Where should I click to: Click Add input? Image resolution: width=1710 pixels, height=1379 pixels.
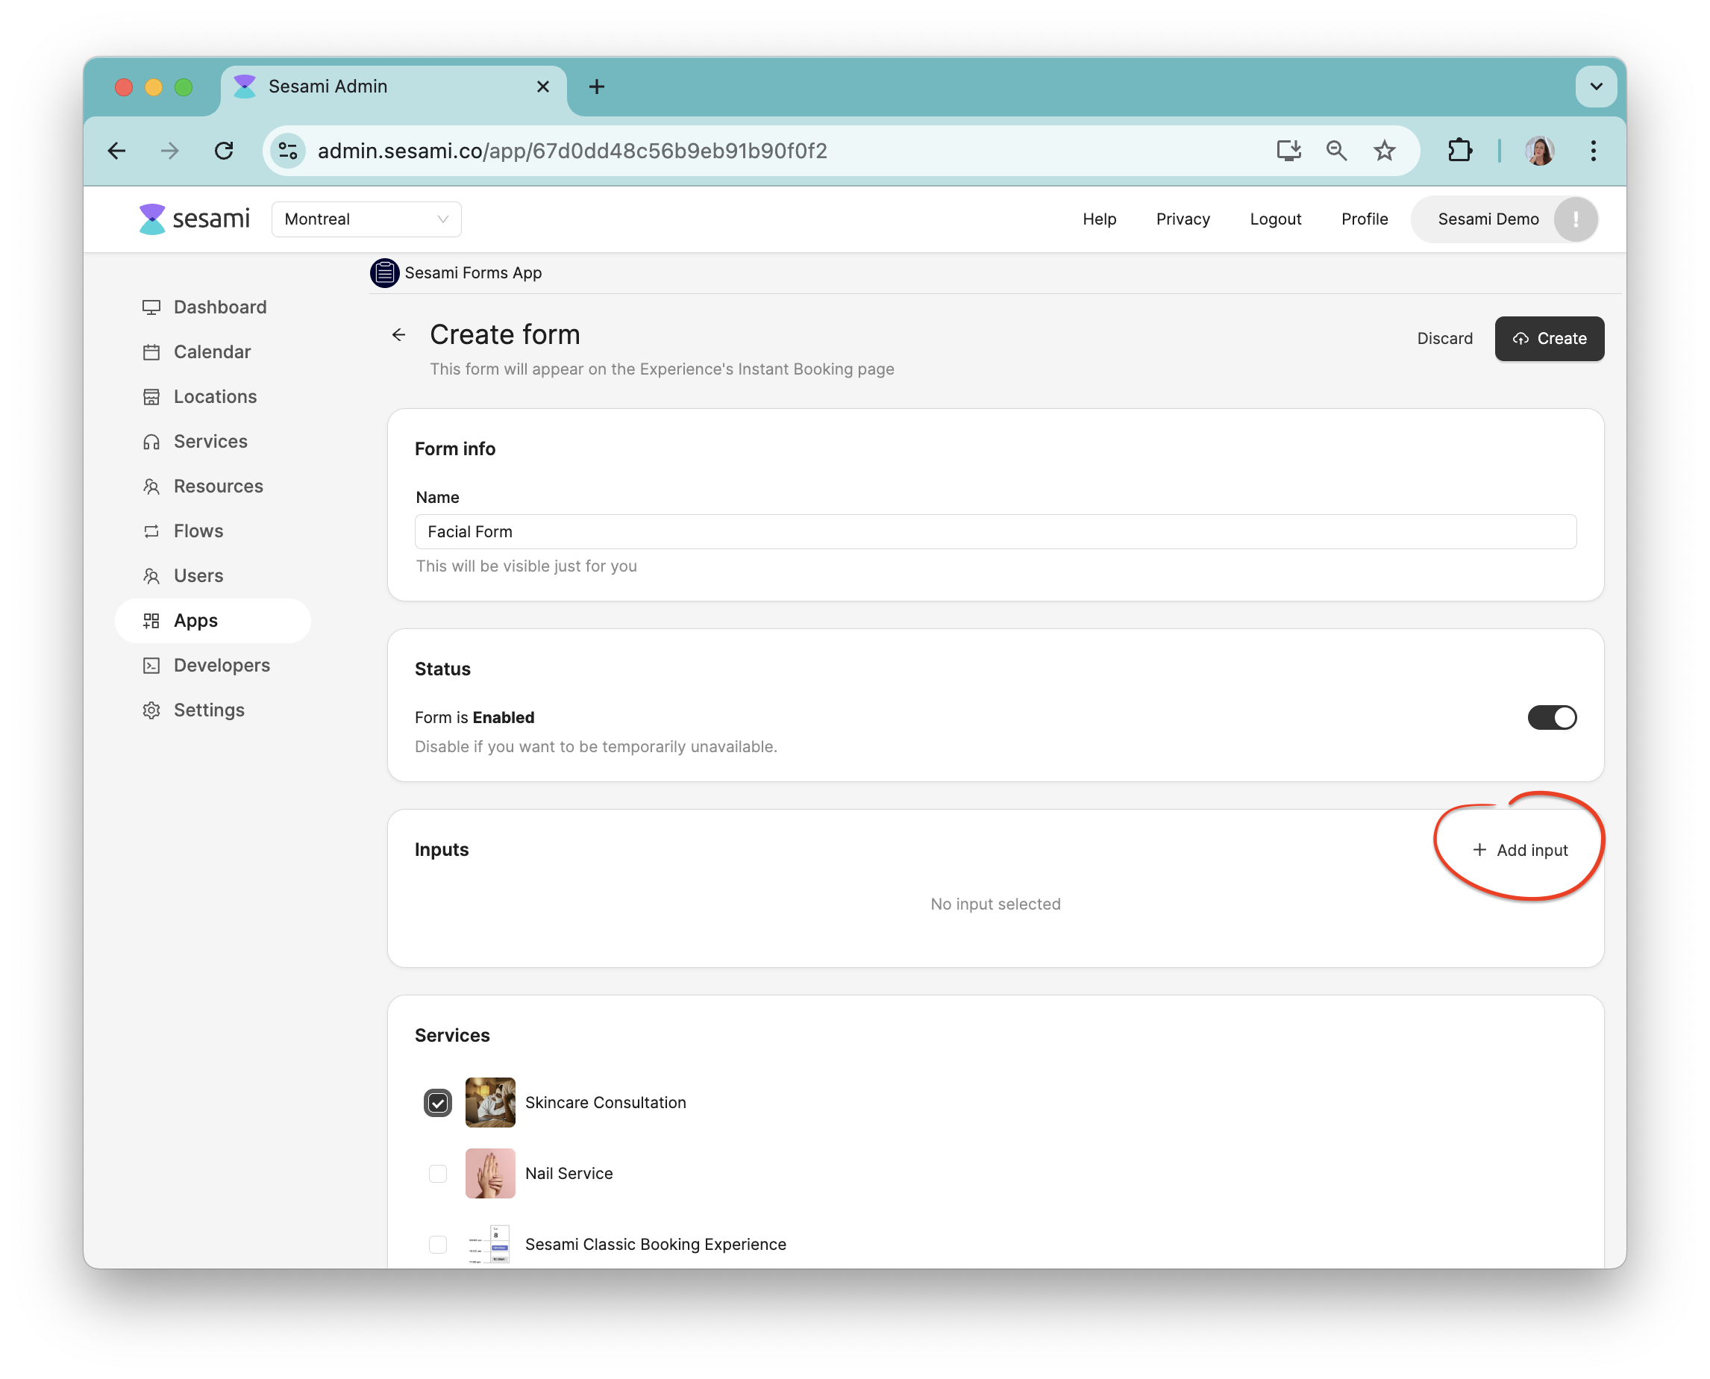click(1520, 850)
